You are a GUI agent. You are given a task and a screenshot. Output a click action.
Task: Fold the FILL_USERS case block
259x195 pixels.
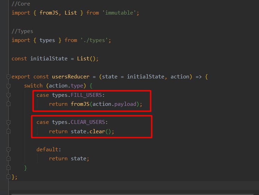coord(8,95)
